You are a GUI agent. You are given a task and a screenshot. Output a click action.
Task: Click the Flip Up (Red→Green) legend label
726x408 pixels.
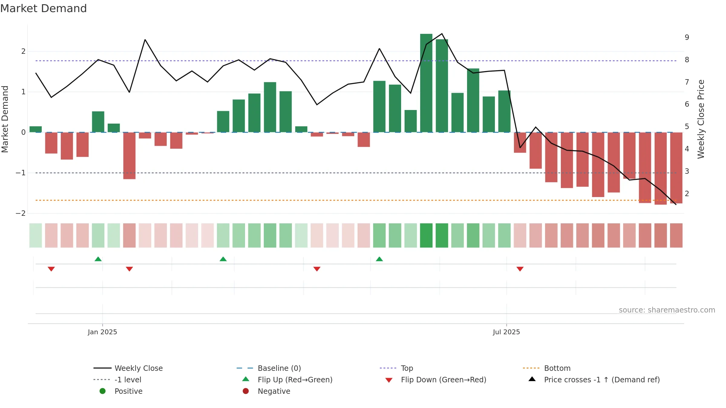tap(295, 380)
